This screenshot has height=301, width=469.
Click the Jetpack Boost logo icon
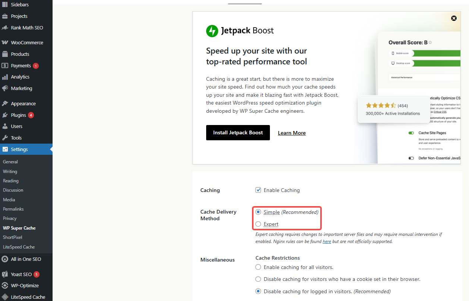(x=212, y=31)
